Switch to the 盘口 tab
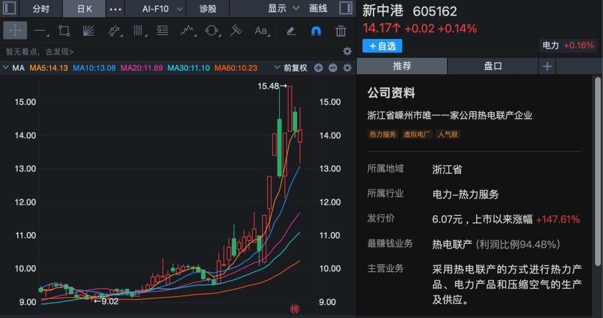This screenshot has width=603, height=318. pos(493,66)
